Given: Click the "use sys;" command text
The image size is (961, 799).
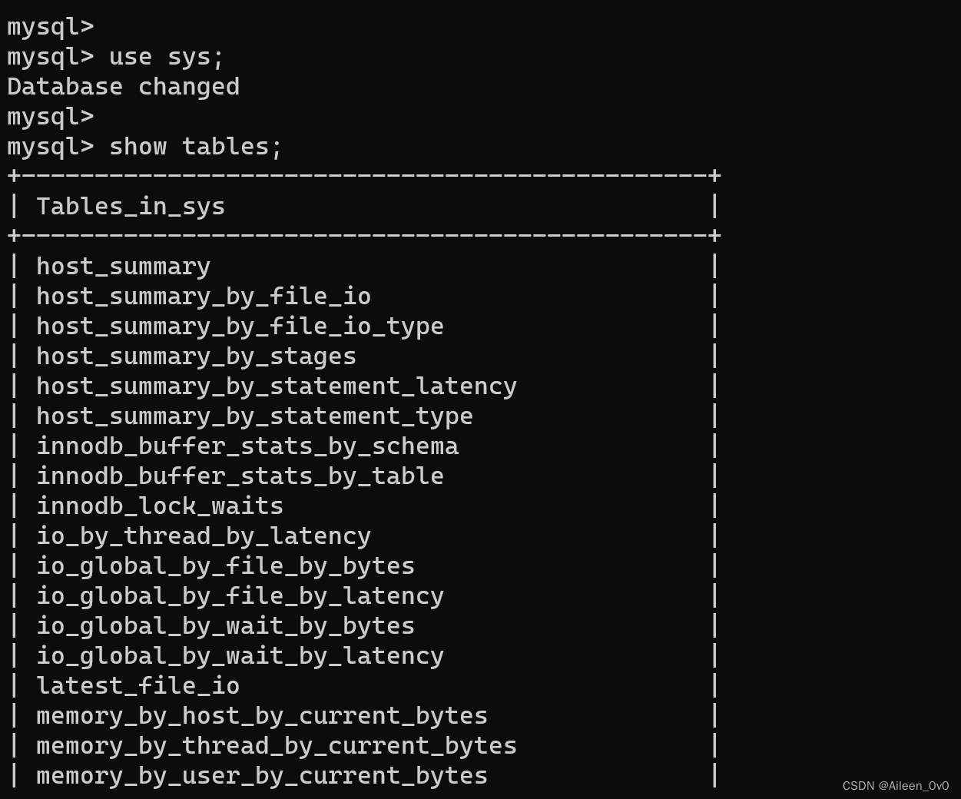Looking at the screenshot, I should 166,57.
